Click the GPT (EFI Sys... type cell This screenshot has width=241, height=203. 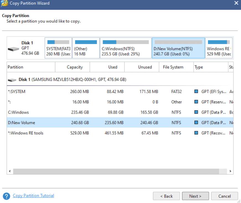click(x=214, y=92)
